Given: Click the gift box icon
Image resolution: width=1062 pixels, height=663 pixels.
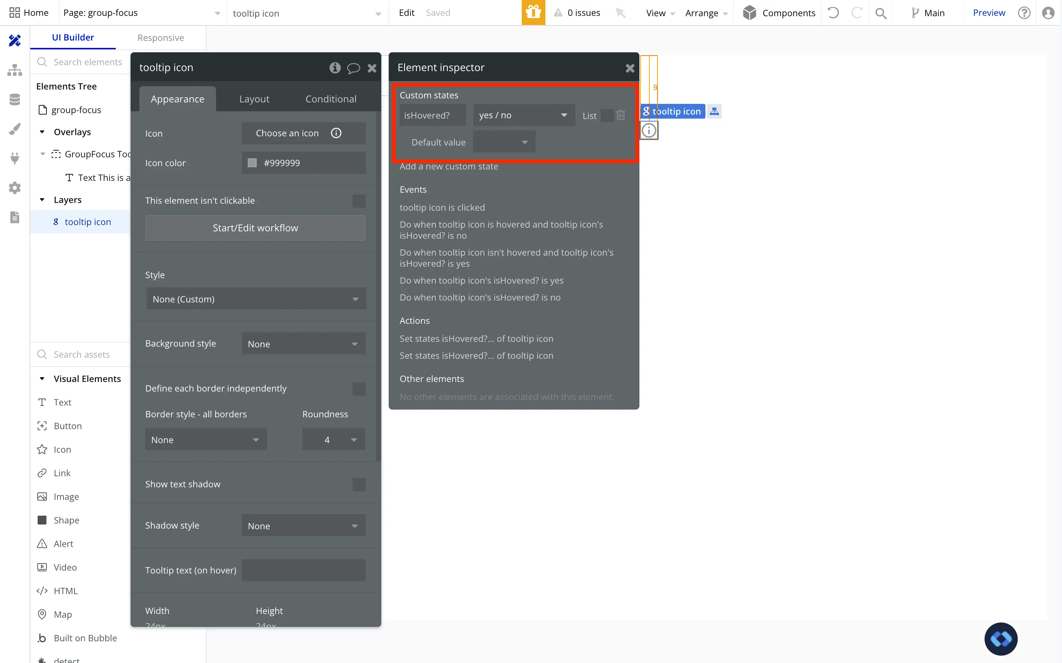Looking at the screenshot, I should coord(533,13).
